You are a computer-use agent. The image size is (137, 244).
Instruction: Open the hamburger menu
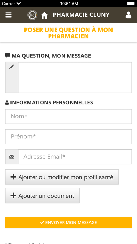point(8,15)
